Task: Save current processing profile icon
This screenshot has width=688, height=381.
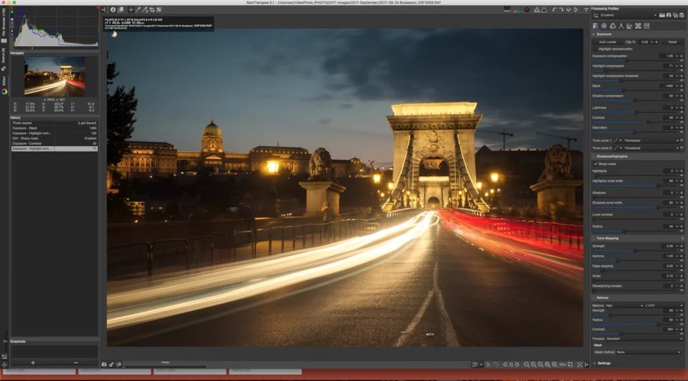Action: 669,15
